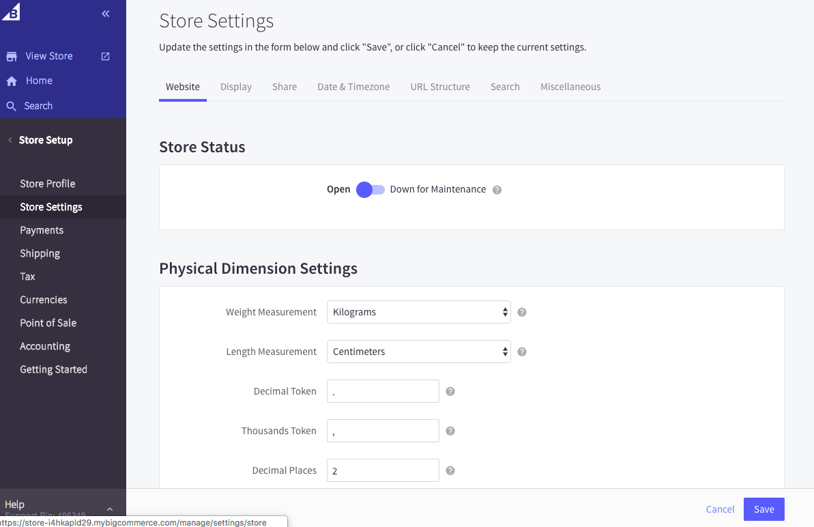
Task: Click the Thousands Token input field
Action: [x=383, y=431]
